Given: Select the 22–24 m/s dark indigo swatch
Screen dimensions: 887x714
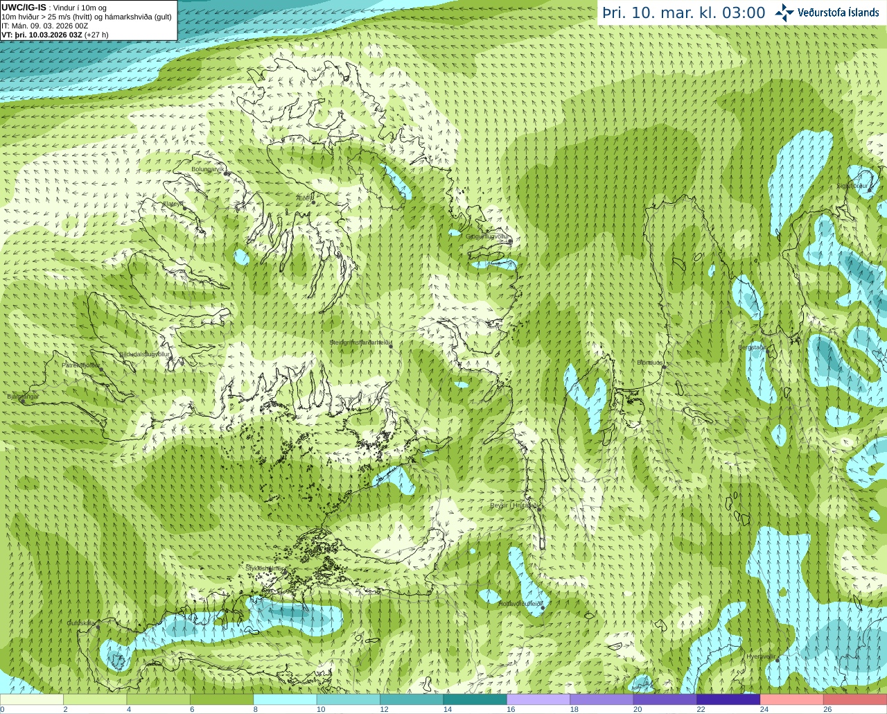Looking at the screenshot, I should 729,699.
